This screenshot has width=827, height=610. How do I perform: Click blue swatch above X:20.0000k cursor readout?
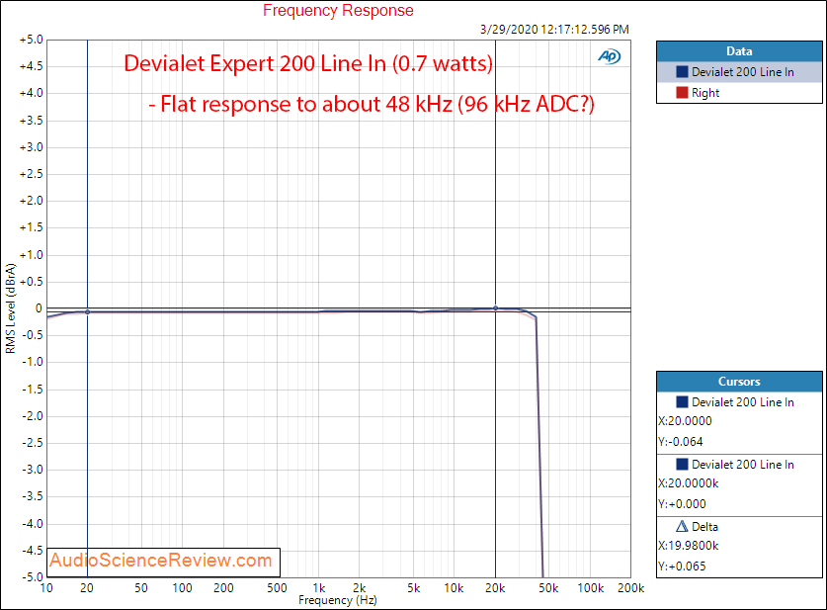pyautogui.click(x=682, y=465)
